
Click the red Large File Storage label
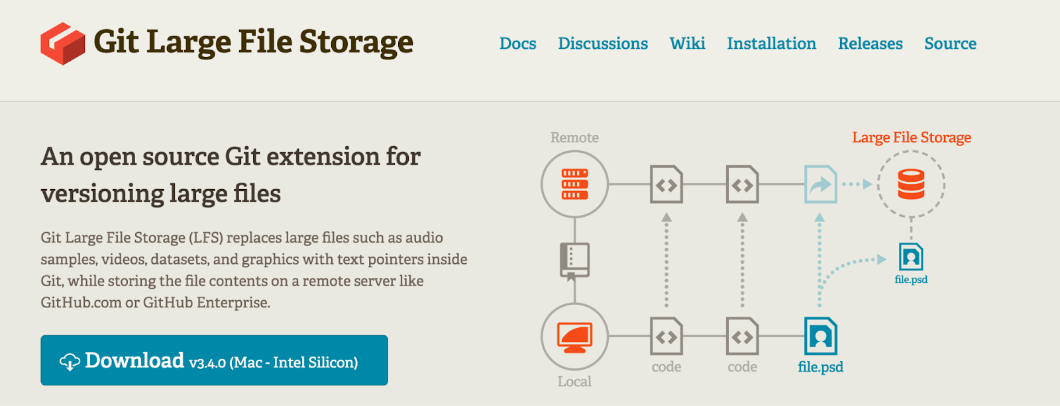[911, 138]
